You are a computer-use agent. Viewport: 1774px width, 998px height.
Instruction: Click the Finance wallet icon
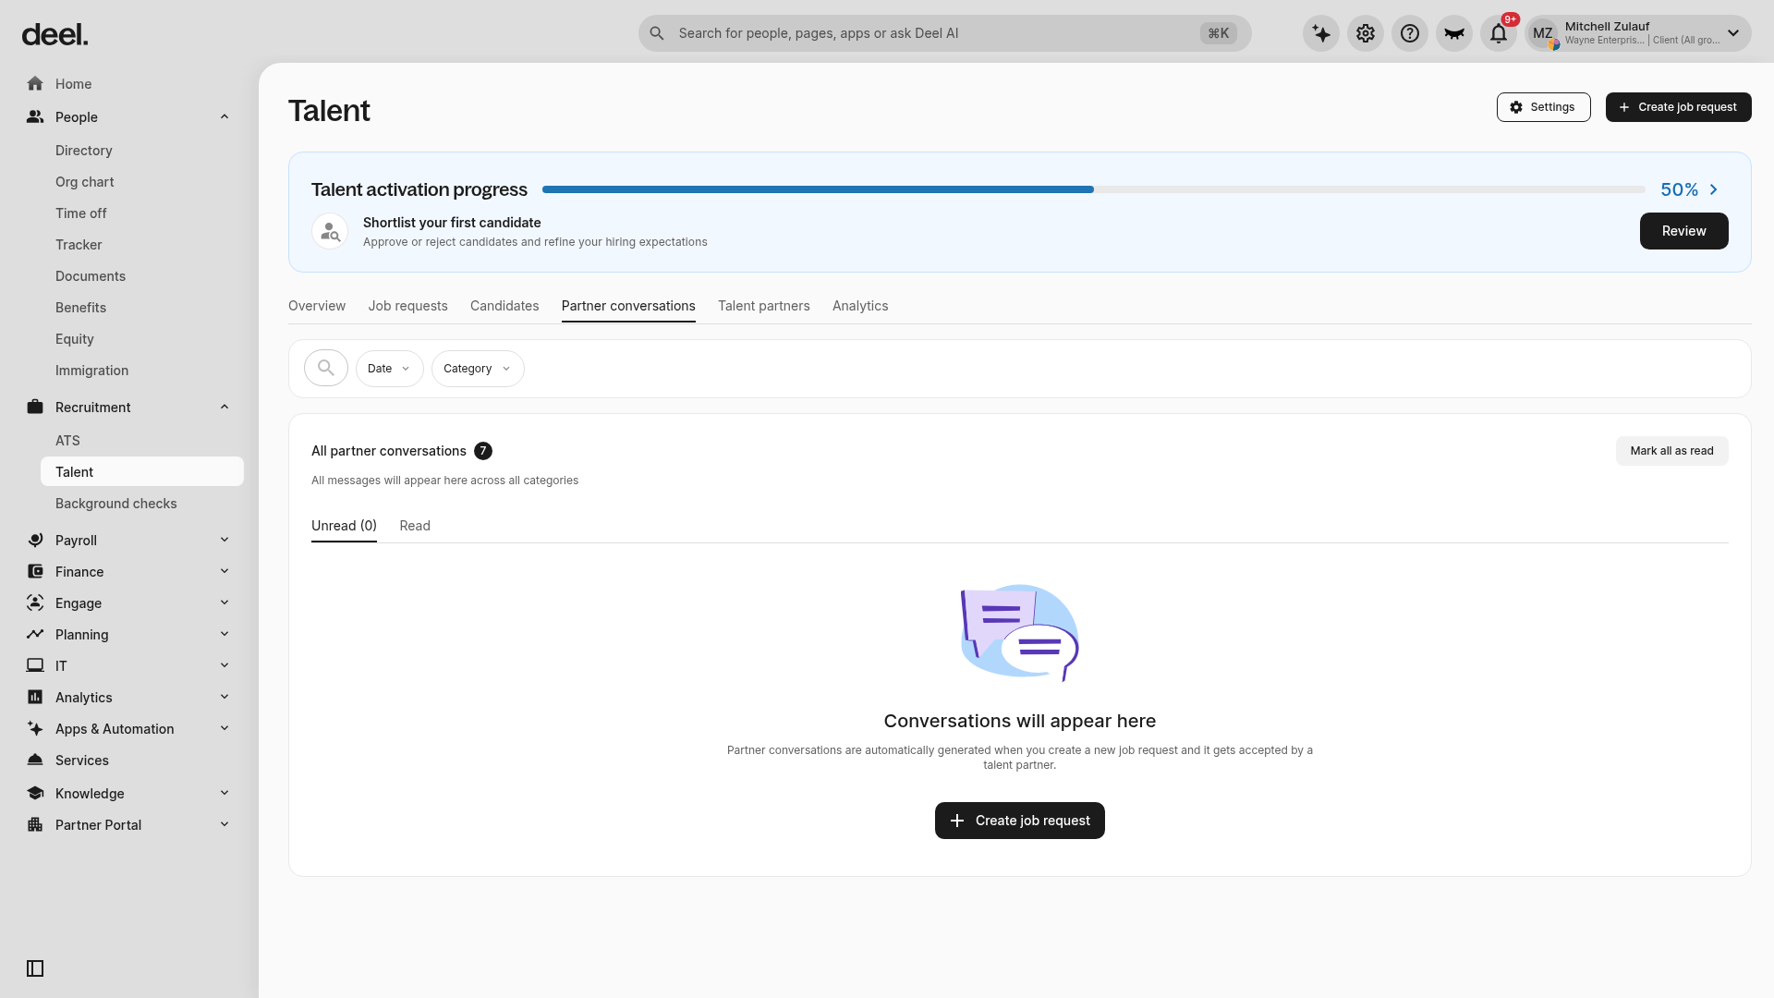point(35,572)
